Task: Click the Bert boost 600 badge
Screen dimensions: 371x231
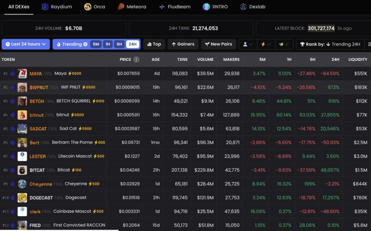Action: 100,142
